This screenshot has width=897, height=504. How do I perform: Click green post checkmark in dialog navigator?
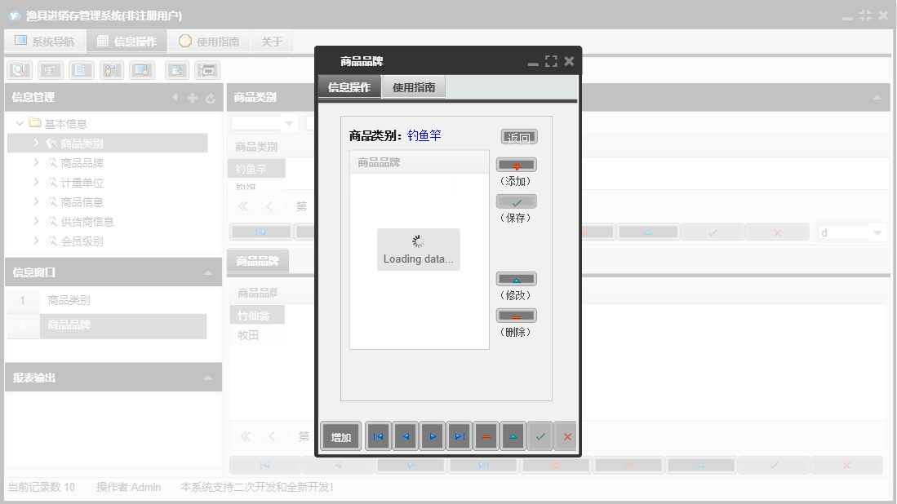click(540, 436)
